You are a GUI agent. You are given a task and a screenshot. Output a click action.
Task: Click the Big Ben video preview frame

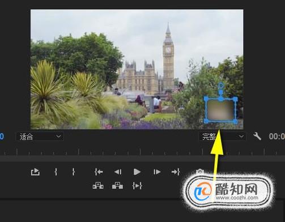tap(137, 69)
